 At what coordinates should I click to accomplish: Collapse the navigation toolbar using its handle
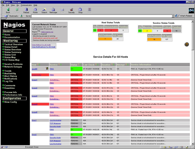pos(1,10)
